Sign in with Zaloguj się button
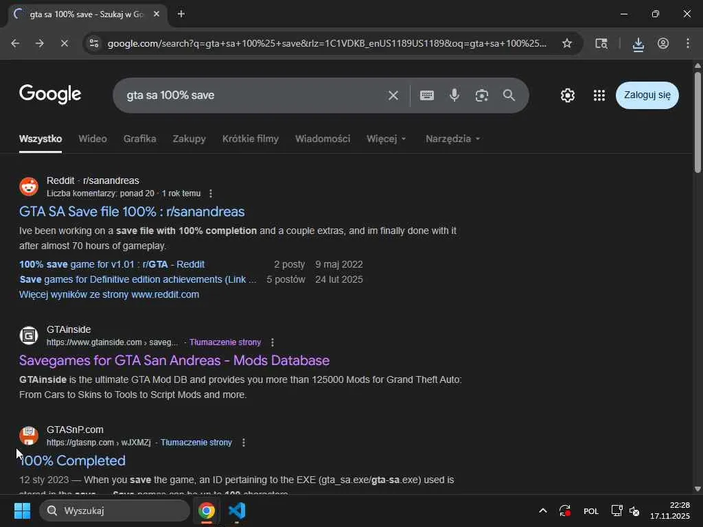 (647, 95)
